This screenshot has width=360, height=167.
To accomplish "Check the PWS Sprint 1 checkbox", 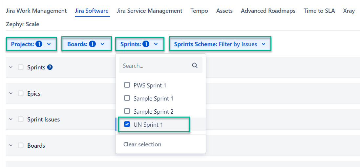I will [127, 85].
